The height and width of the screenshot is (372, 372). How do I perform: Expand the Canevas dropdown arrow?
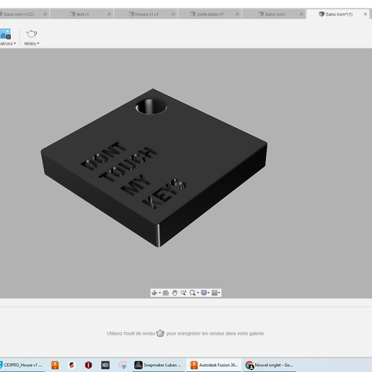(x=14, y=43)
